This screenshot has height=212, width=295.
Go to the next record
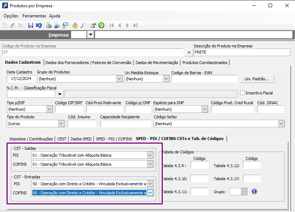click(128, 25)
